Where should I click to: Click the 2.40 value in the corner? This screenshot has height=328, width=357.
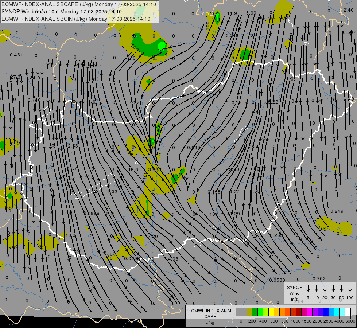pyautogui.click(x=349, y=10)
